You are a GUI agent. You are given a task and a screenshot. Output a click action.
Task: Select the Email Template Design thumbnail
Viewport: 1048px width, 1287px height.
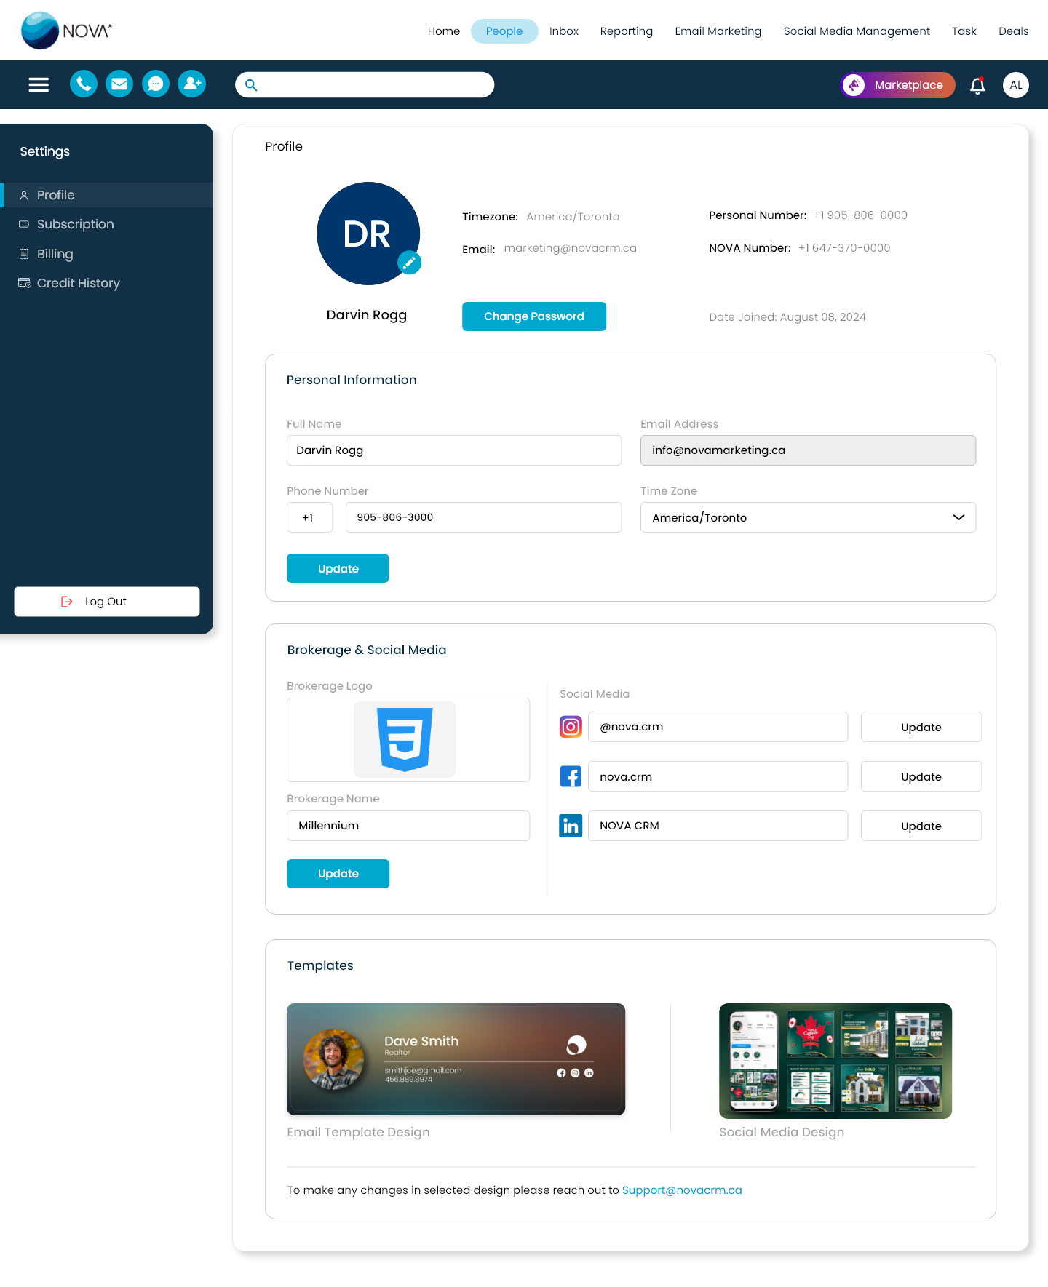[x=456, y=1059]
